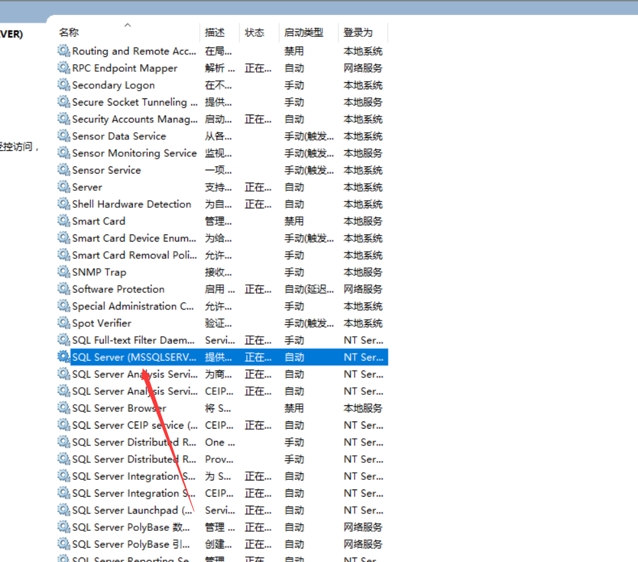The image size is (638, 562).
Task: Click the Shell Hardware Detection name text
Action: point(132,205)
